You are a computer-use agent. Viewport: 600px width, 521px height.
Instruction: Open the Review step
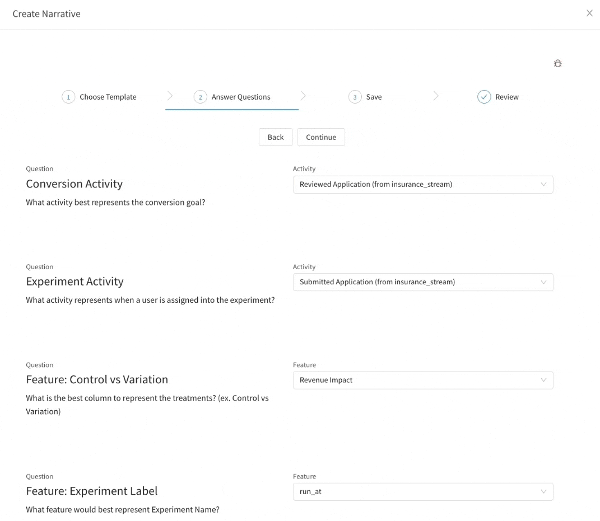tap(506, 97)
